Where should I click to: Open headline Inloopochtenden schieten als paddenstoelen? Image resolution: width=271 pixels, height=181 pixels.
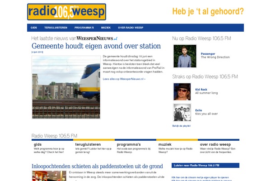[x=97, y=166]
